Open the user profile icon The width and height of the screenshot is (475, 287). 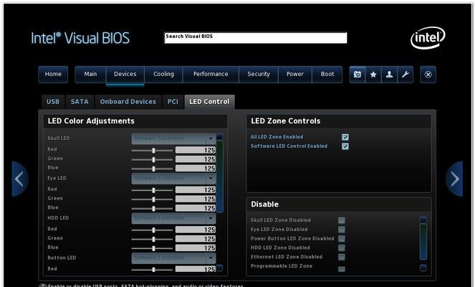389,75
